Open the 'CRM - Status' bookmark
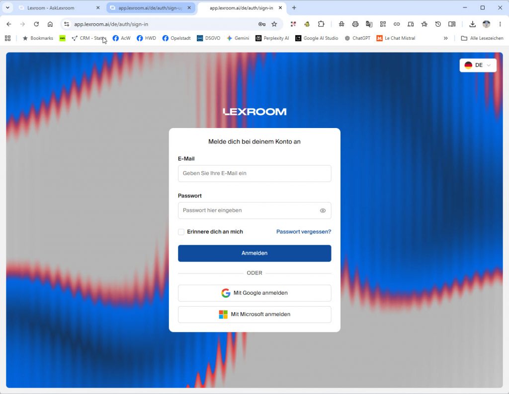 tap(88, 38)
